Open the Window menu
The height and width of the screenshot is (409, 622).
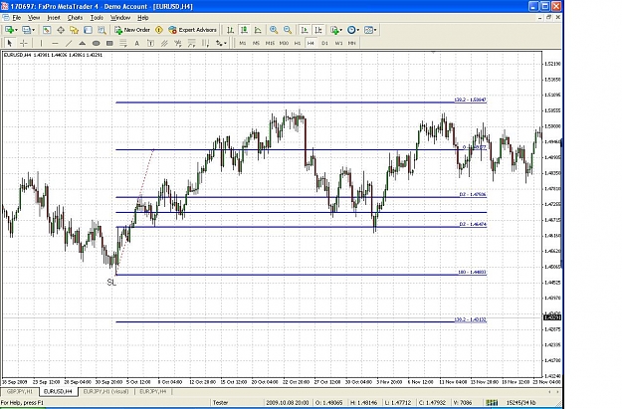(120, 18)
